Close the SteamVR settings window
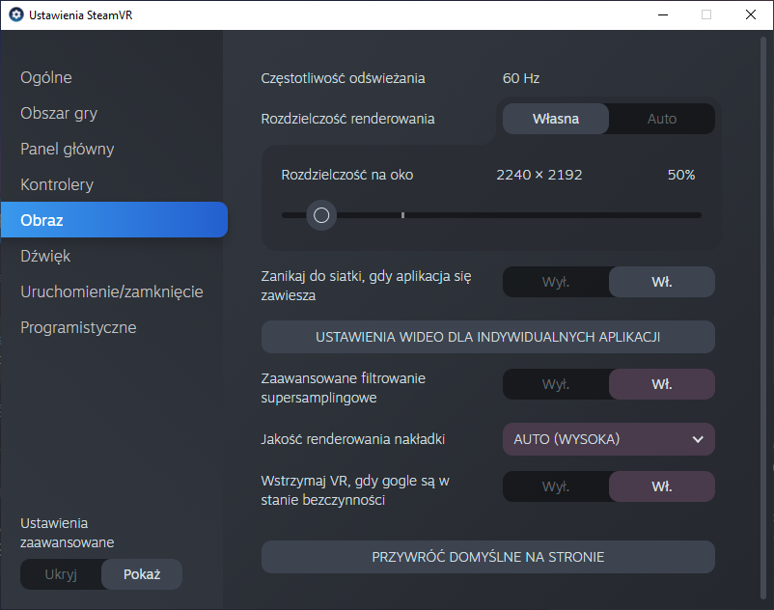Viewport: 774px width, 610px height. point(750,14)
